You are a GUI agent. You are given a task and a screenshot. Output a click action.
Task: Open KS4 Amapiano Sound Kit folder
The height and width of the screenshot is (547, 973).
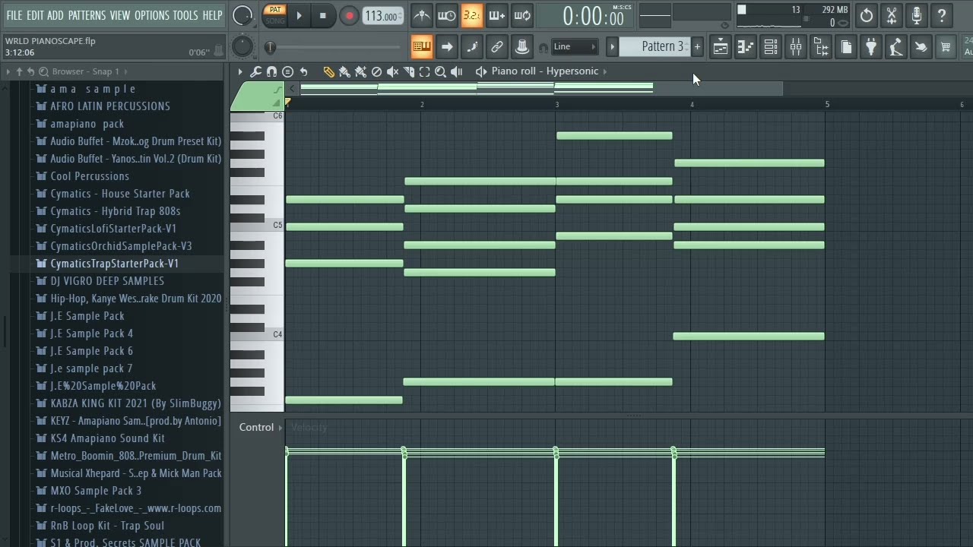107,438
